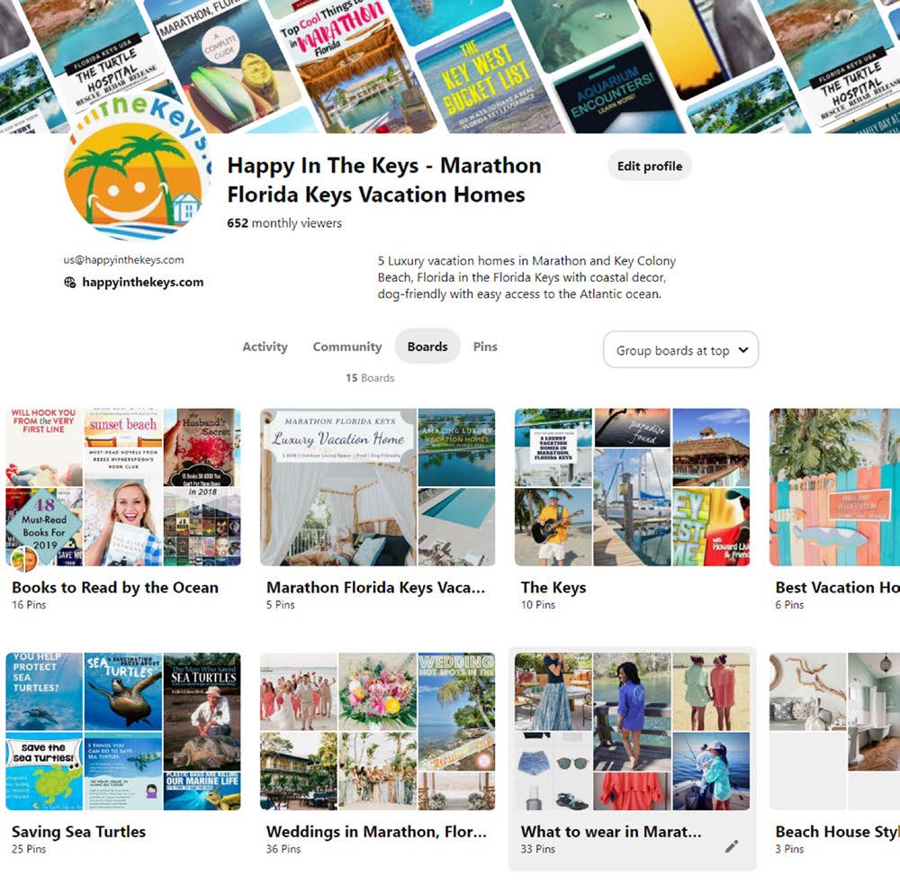This screenshot has height=885, width=900.
Task: Expand the Group boards at top chevron
Action: (x=743, y=349)
